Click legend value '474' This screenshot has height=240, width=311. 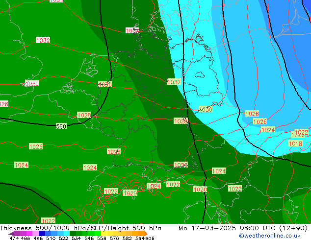click(x=14, y=238)
